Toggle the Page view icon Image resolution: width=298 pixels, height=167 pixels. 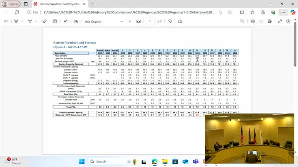[180, 21]
